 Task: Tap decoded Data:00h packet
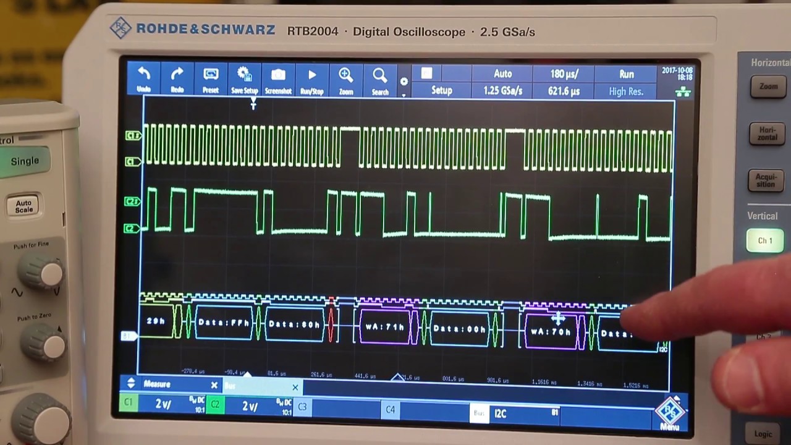pyautogui.click(x=459, y=329)
